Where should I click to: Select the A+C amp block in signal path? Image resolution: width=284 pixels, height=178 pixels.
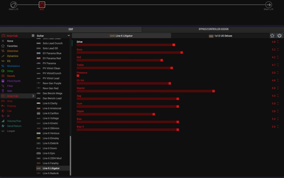click(x=42, y=5)
